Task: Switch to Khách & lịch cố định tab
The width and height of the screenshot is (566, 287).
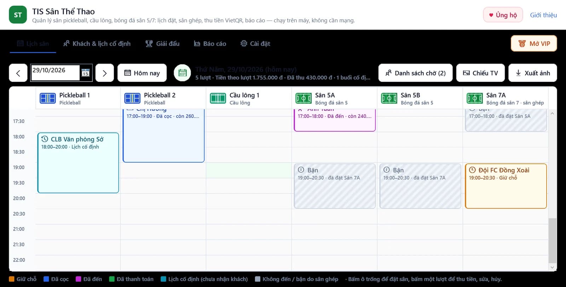Action: (x=97, y=44)
